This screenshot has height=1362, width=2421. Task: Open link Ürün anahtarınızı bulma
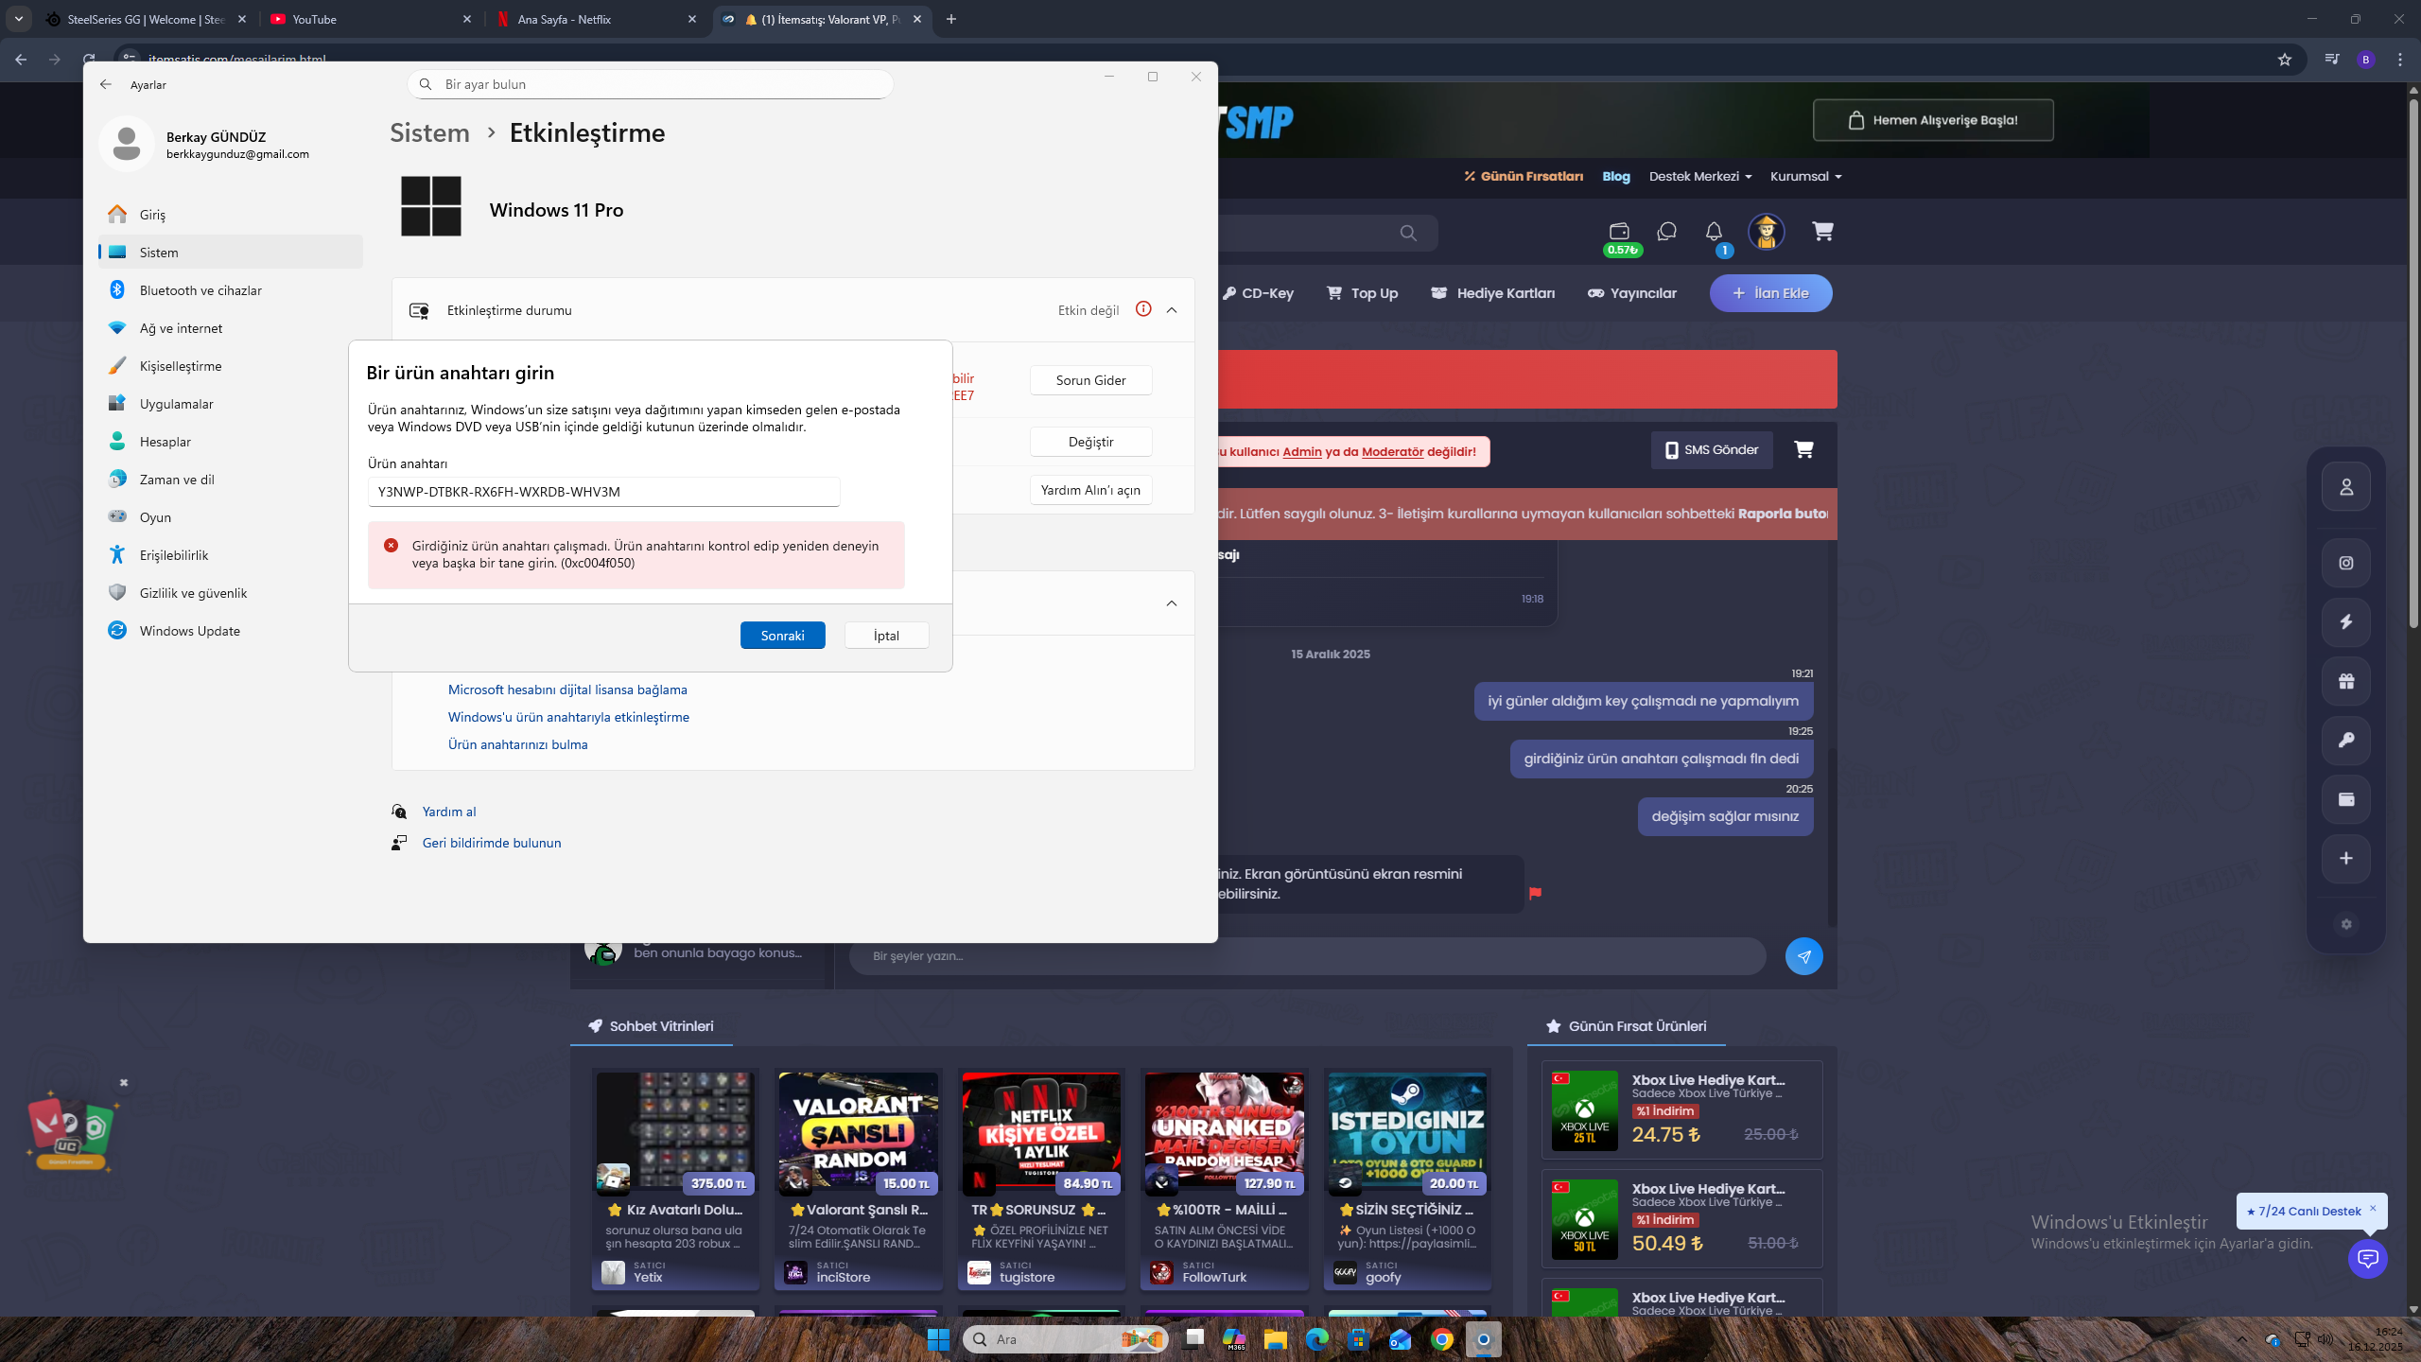click(x=517, y=744)
